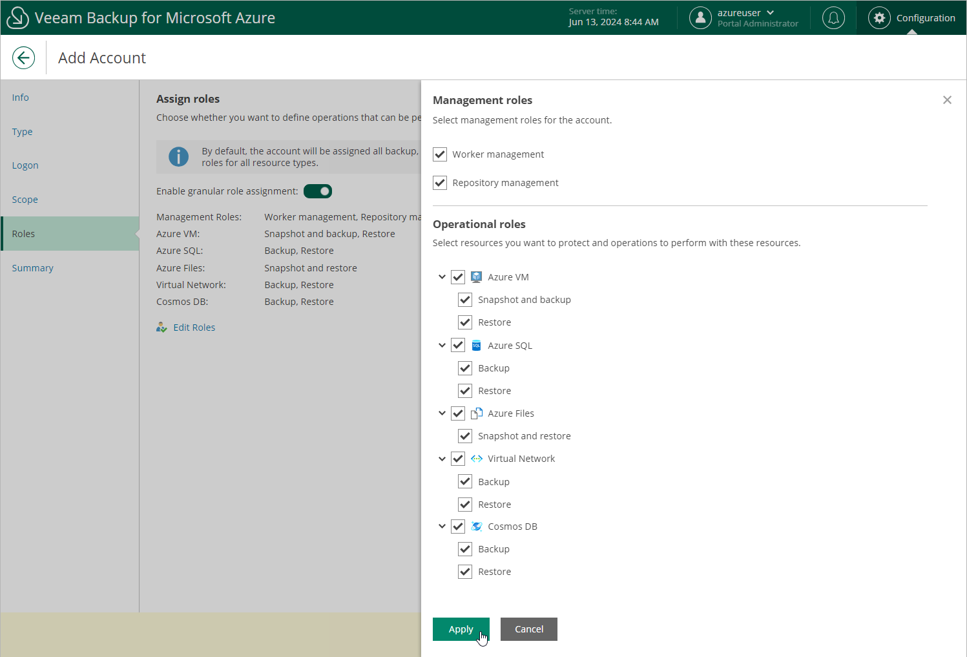Click the Edit Roles user icon
This screenshot has width=967, height=657.
click(x=161, y=328)
